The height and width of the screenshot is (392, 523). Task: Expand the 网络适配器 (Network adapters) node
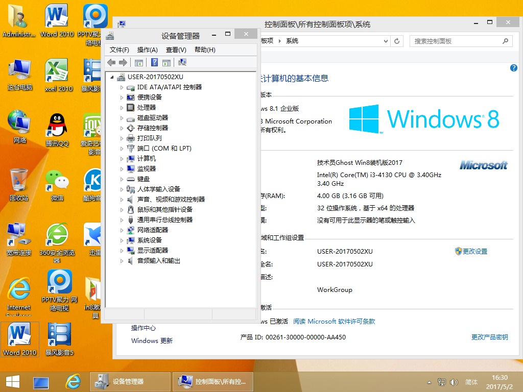coord(122,230)
